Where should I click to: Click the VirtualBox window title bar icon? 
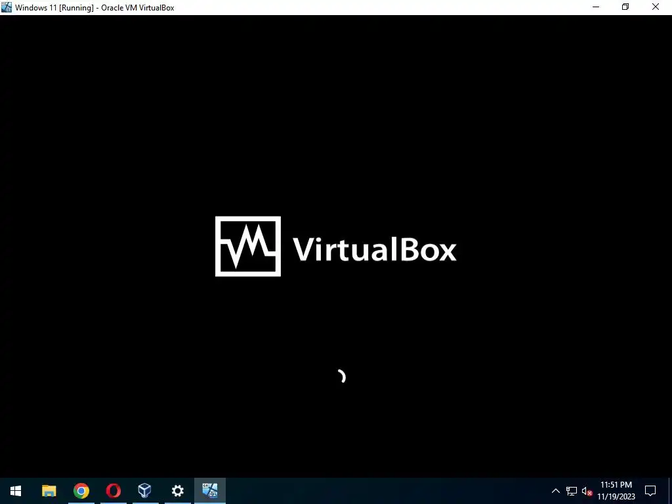(x=7, y=7)
